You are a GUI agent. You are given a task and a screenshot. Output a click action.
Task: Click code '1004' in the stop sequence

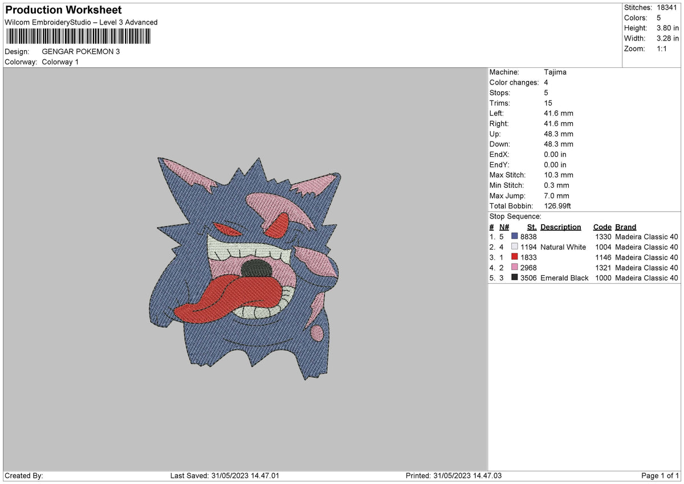(603, 247)
